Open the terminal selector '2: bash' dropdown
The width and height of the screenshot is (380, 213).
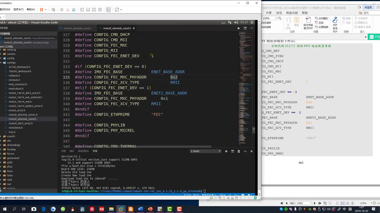[x=206, y=151]
